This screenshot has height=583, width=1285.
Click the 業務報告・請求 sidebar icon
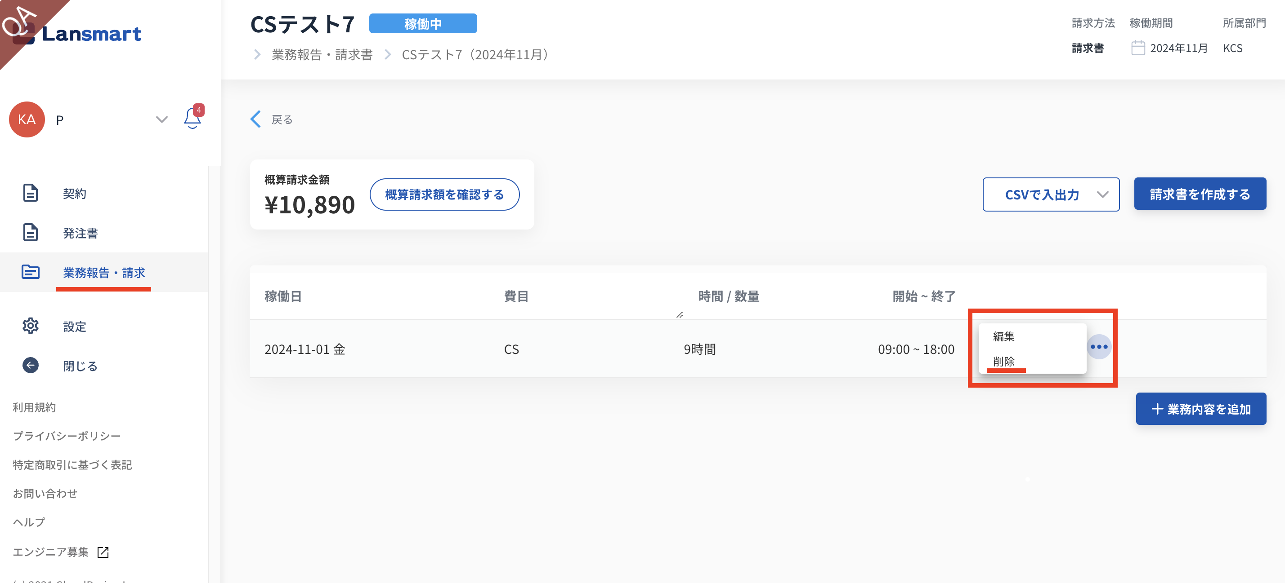click(x=31, y=272)
